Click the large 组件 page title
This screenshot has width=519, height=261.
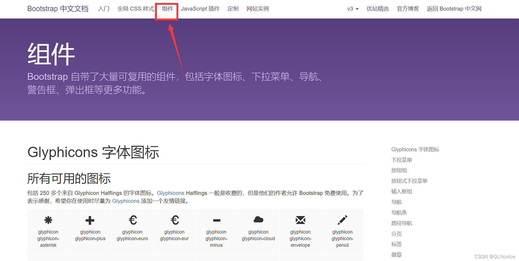pos(51,54)
